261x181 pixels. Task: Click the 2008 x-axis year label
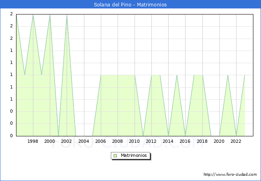[118, 142]
